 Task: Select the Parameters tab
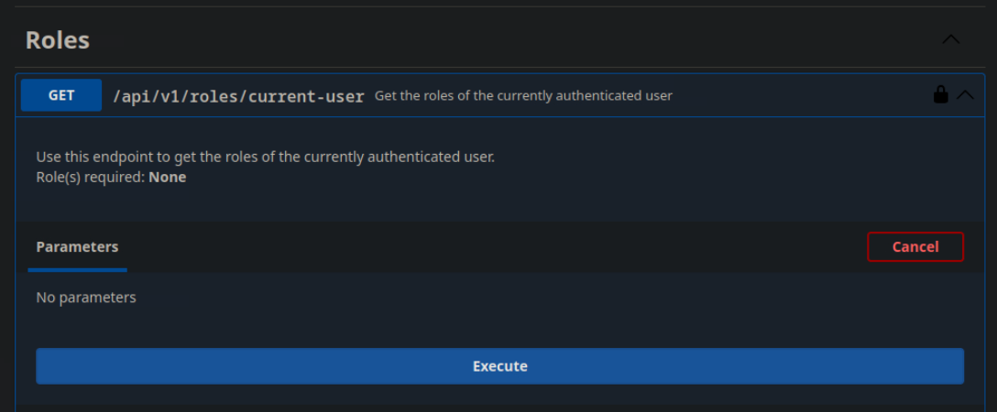click(77, 247)
